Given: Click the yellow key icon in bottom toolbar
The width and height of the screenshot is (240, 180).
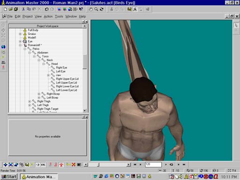Looking at the screenshot, I should click(68, 165).
